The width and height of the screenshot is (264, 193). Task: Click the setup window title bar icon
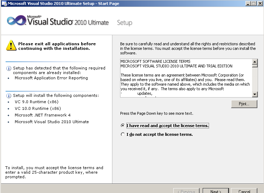point(4,4)
